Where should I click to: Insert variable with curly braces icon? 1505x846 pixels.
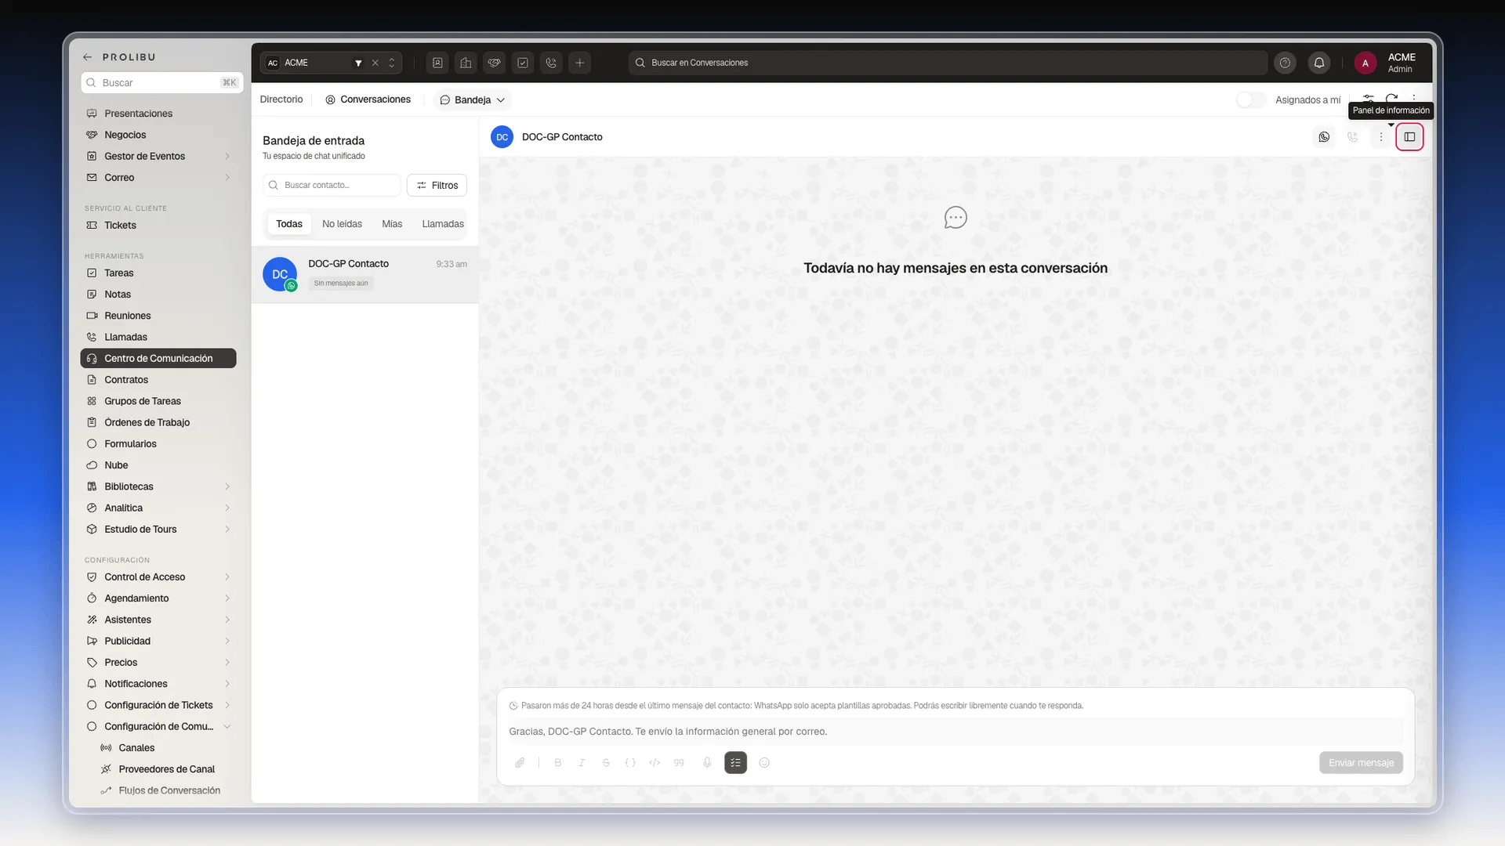(x=630, y=762)
